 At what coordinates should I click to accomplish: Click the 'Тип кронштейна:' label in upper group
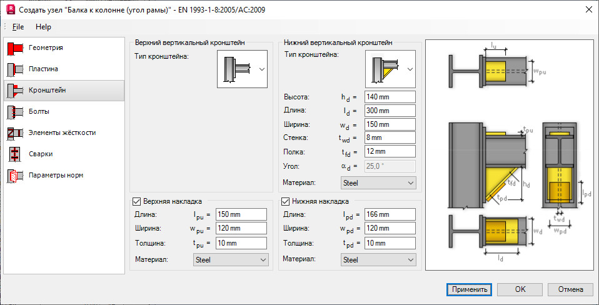click(x=162, y=56)
